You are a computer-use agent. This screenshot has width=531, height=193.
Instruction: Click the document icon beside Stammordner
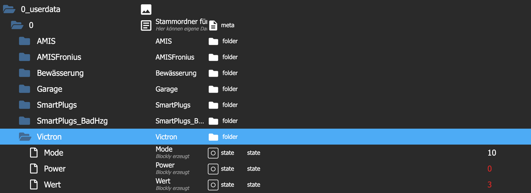click(146, 25)
